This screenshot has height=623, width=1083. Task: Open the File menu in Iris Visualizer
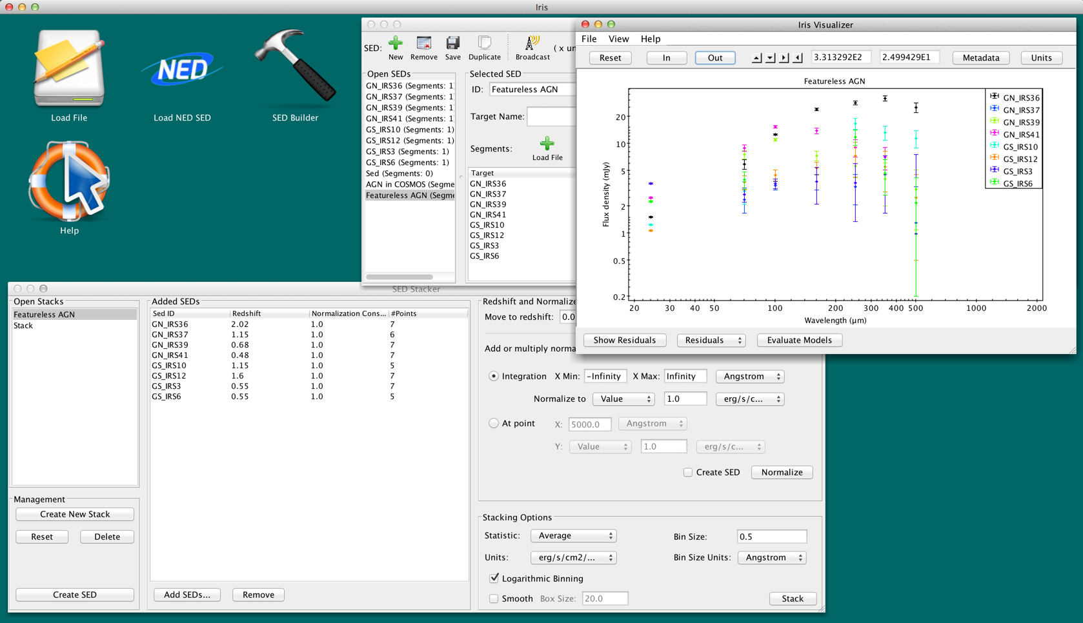(589, 39)
